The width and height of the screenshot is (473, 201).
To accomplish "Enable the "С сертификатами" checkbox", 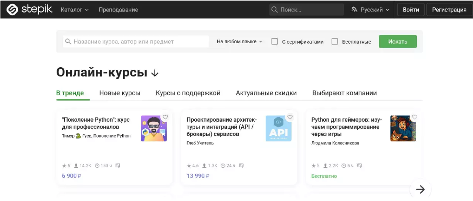I will coord(275,42).
